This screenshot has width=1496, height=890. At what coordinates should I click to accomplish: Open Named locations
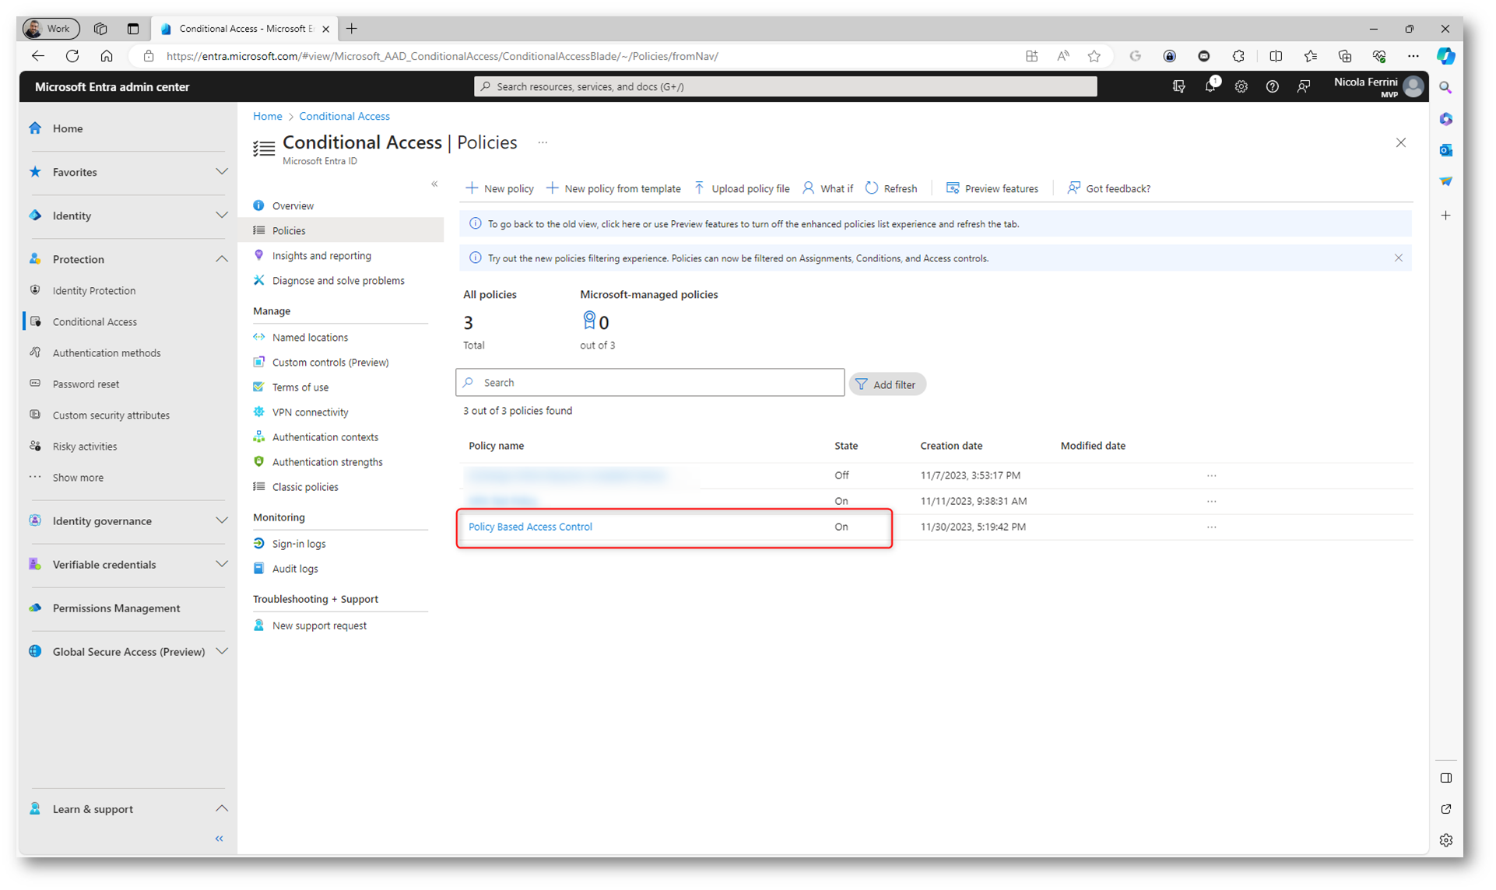310,337
